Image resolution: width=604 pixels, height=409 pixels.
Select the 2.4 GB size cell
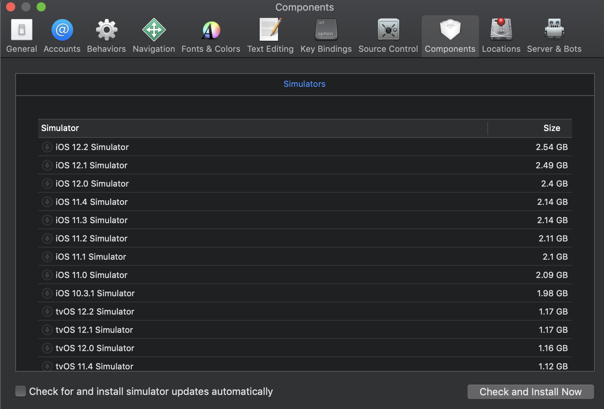(554, 184)
